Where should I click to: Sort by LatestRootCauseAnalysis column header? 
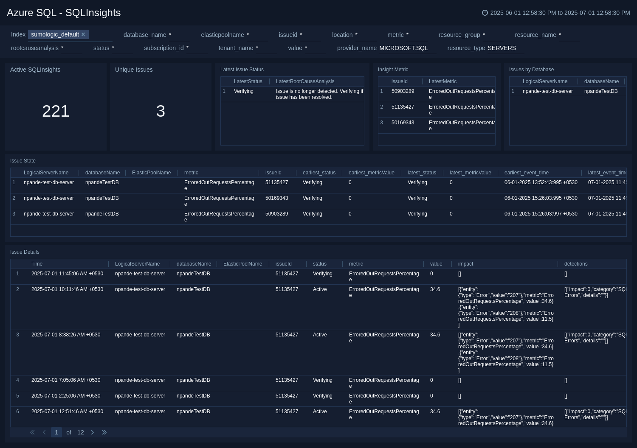[x=305, y=81]
